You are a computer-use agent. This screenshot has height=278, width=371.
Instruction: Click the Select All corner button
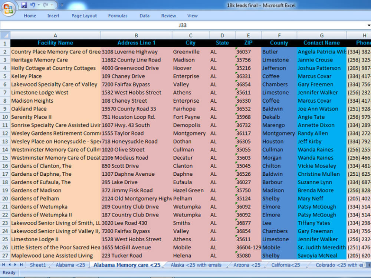(x=5, y=35)
